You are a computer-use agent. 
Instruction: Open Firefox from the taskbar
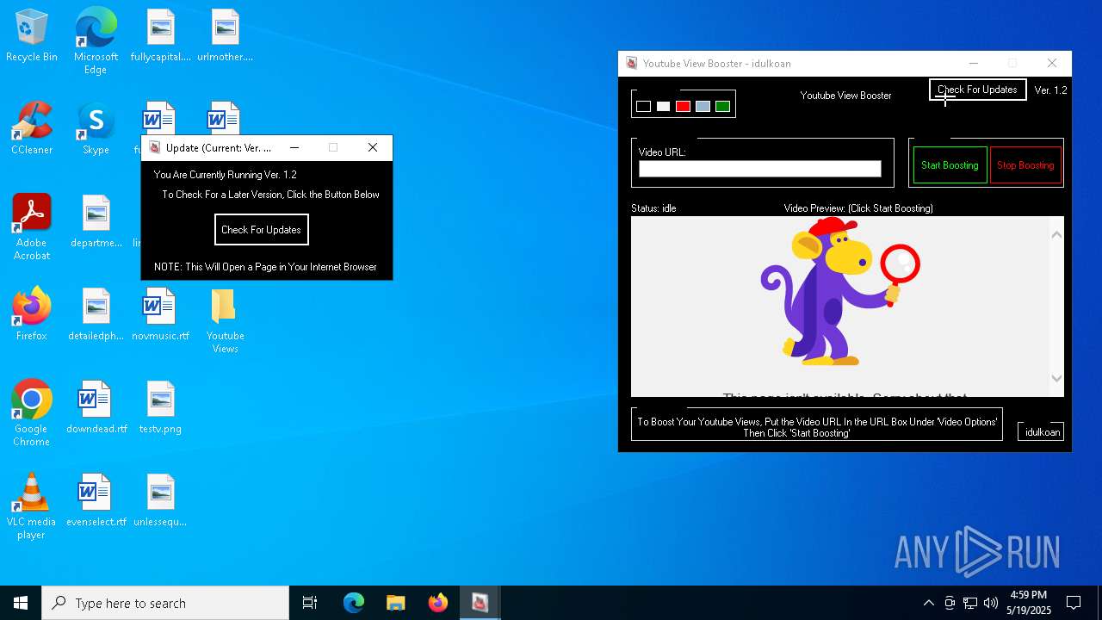[438, 603]
